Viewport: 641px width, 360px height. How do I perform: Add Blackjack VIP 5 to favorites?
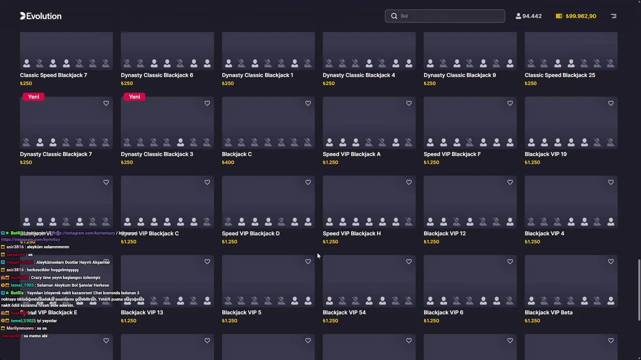308,261
